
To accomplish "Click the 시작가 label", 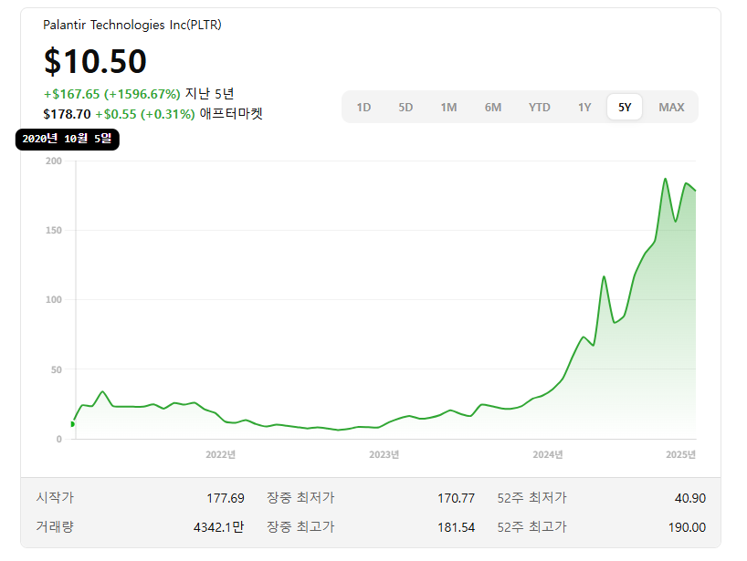I will click(55, 498).
